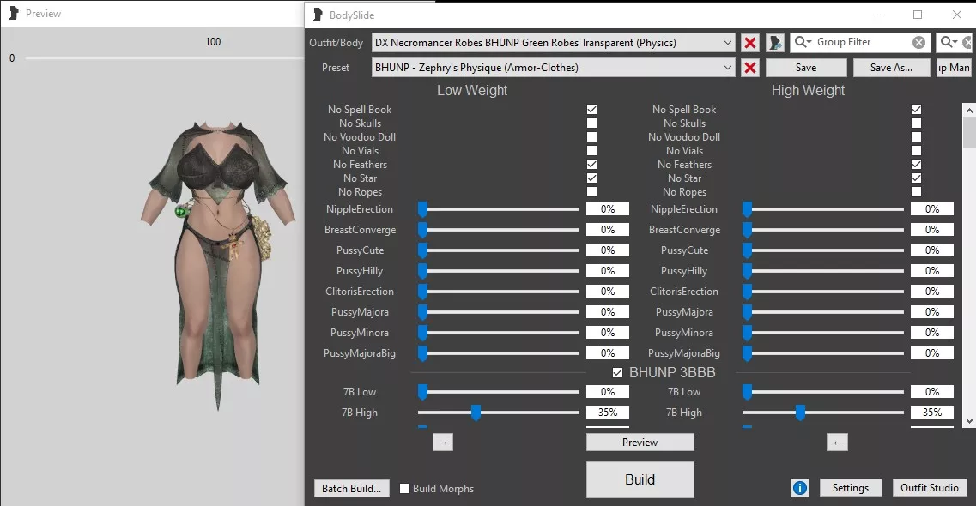The width and height of the screenshot is (976, 506).
Task: Click the magnifier of the outfit filter at far right
Action: (949, 42)
